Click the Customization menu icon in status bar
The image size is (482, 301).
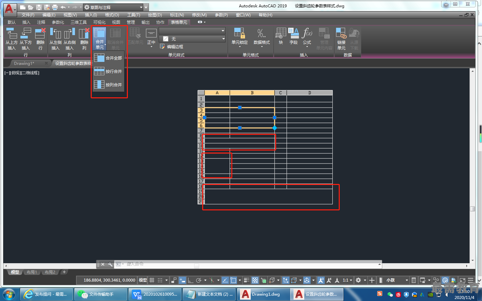(x=471, y=280)
